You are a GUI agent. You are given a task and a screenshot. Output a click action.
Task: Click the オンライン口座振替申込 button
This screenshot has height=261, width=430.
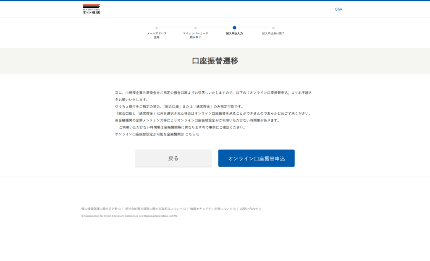click(257, 158)
